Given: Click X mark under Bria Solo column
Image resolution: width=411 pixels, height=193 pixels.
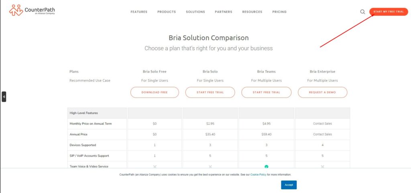Looking at the screenshot, I should pyautogui.click(x=210, y=166).
